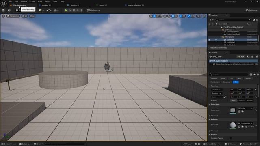Open the Build menu
This screenshot has width=260, height=146.
[40, 2]
